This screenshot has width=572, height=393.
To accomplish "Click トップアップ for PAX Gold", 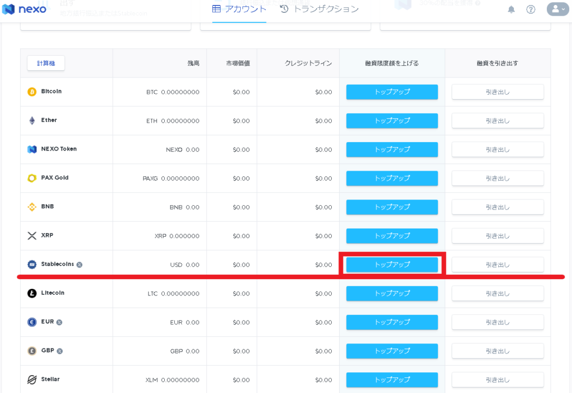I will point(392,178).
